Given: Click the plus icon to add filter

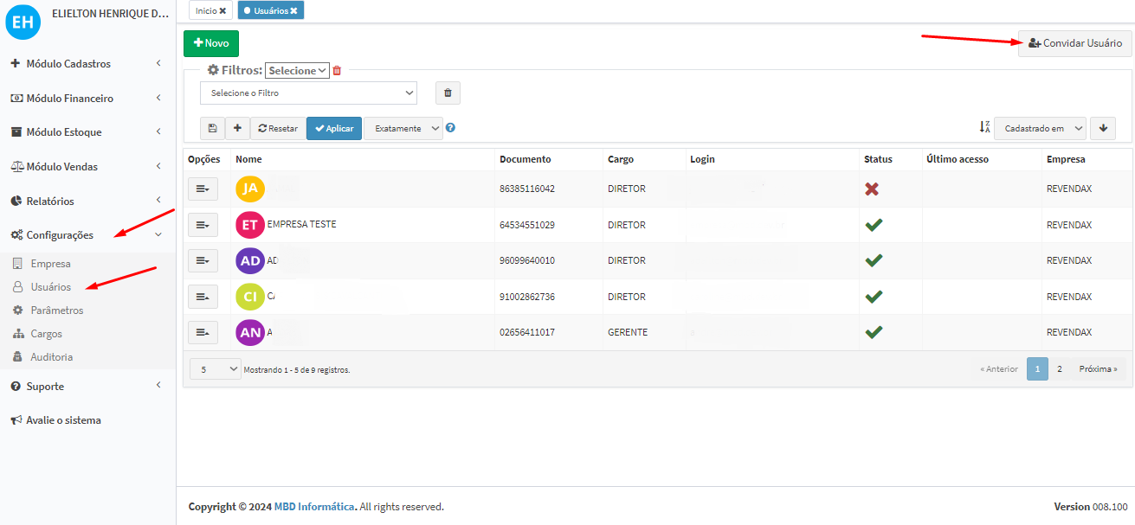Looking at the screenshot, I should (x=237, y=128).
